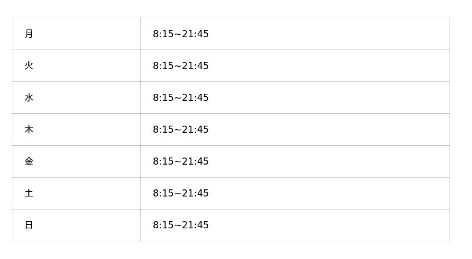Click the 日 day label cell
This screenshot has width=472, height=259.
(29, 225)
